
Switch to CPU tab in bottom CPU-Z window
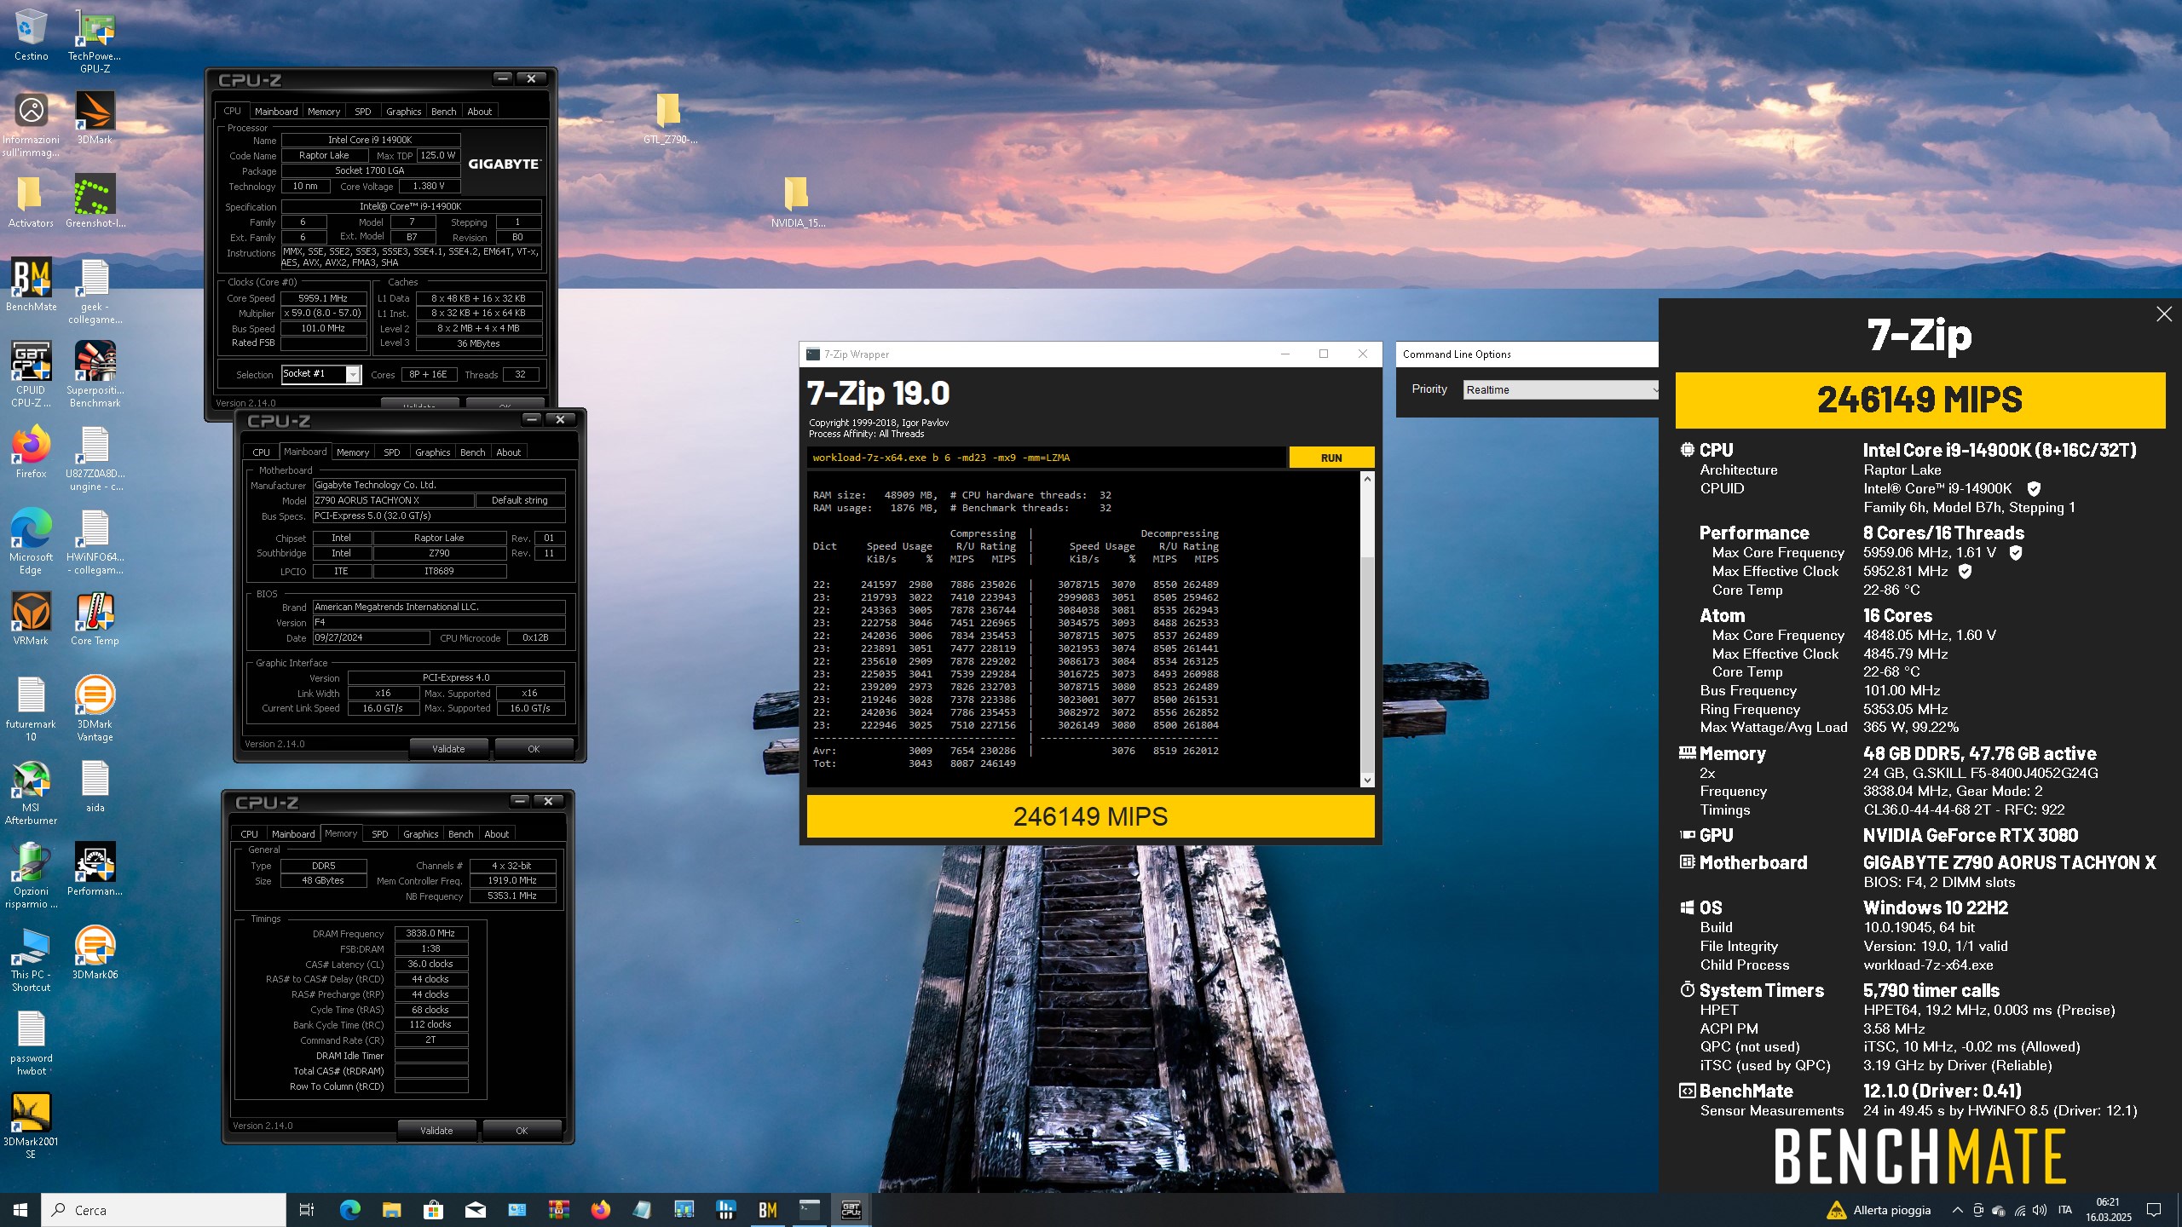click(x=249, y=833)
